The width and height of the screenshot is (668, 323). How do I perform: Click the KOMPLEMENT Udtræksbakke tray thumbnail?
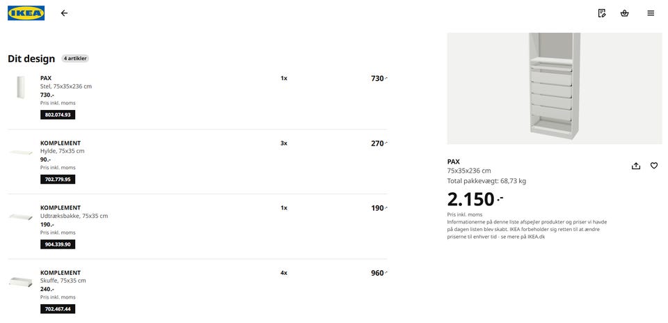pos(19,216)
